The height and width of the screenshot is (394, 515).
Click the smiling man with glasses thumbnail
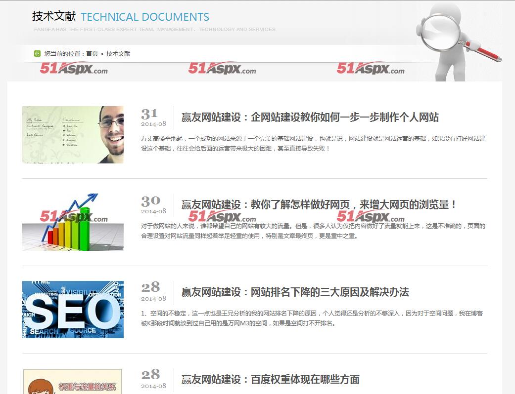pos(73,135)
